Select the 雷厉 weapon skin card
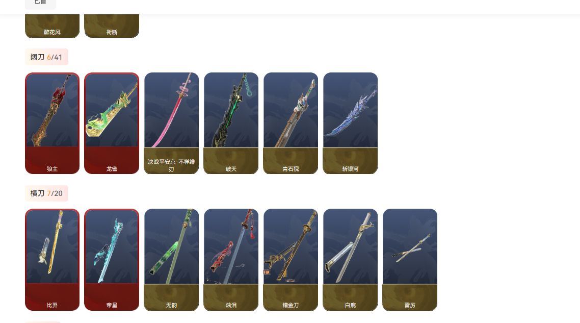 [410, 260]
